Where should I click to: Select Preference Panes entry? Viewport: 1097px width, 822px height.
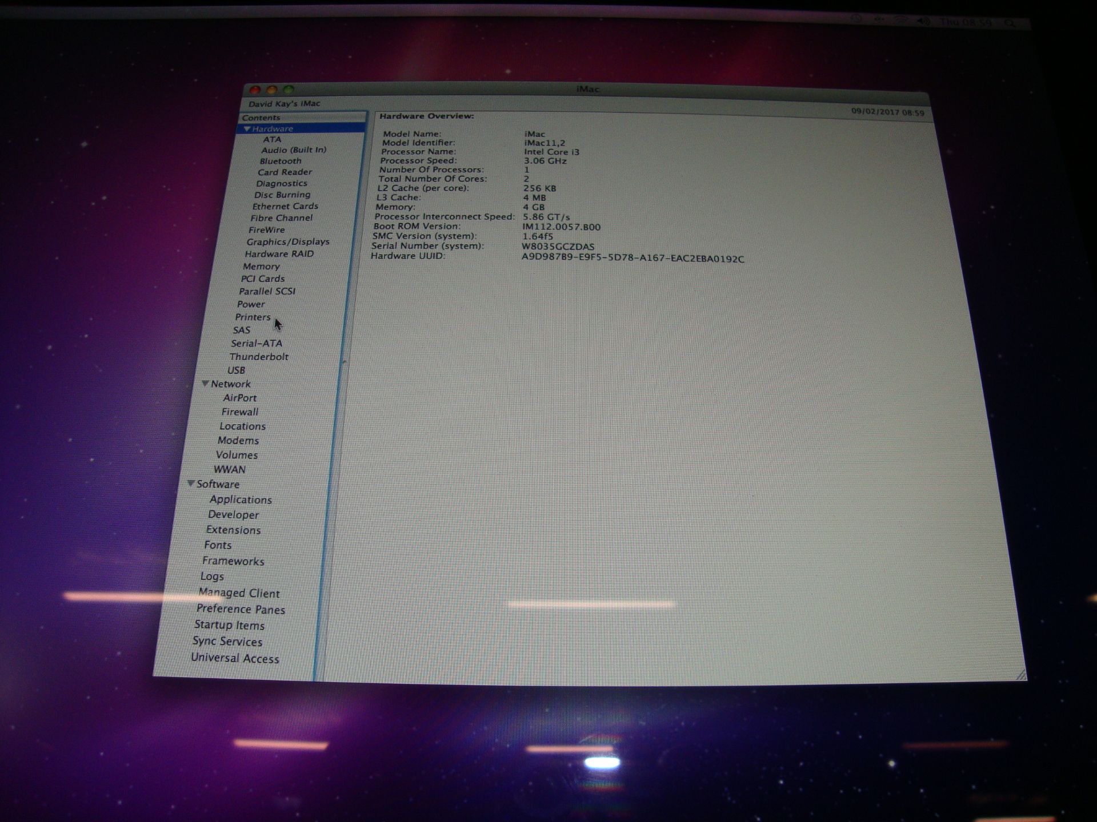pos(241,609)
